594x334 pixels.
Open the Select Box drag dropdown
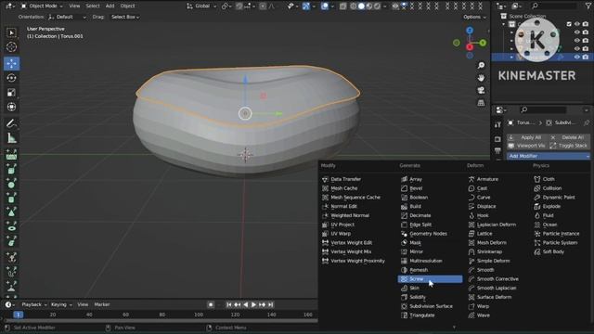pyautogui.click(x=125, y=17)
